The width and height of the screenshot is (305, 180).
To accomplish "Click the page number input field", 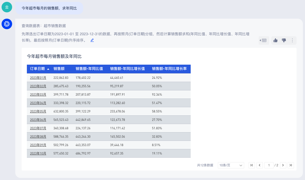I will pos(269,165).
